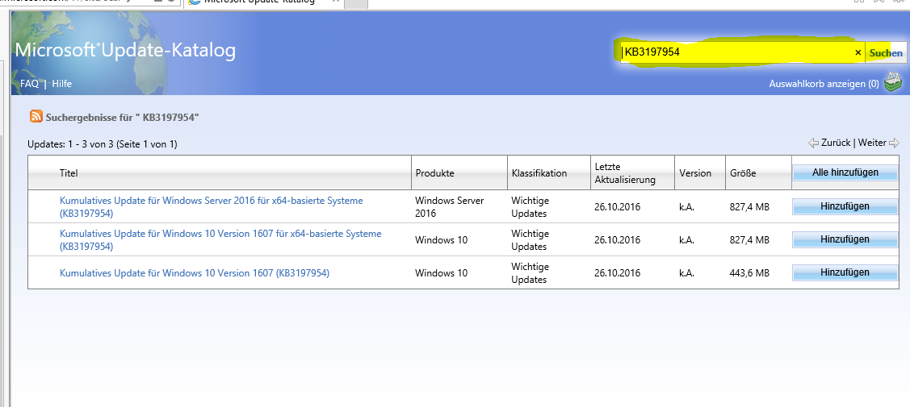Open Kumulatives Update für Windows Server 2016 link
This screenshot has height=407, width=910.
[x=212, y=206]
